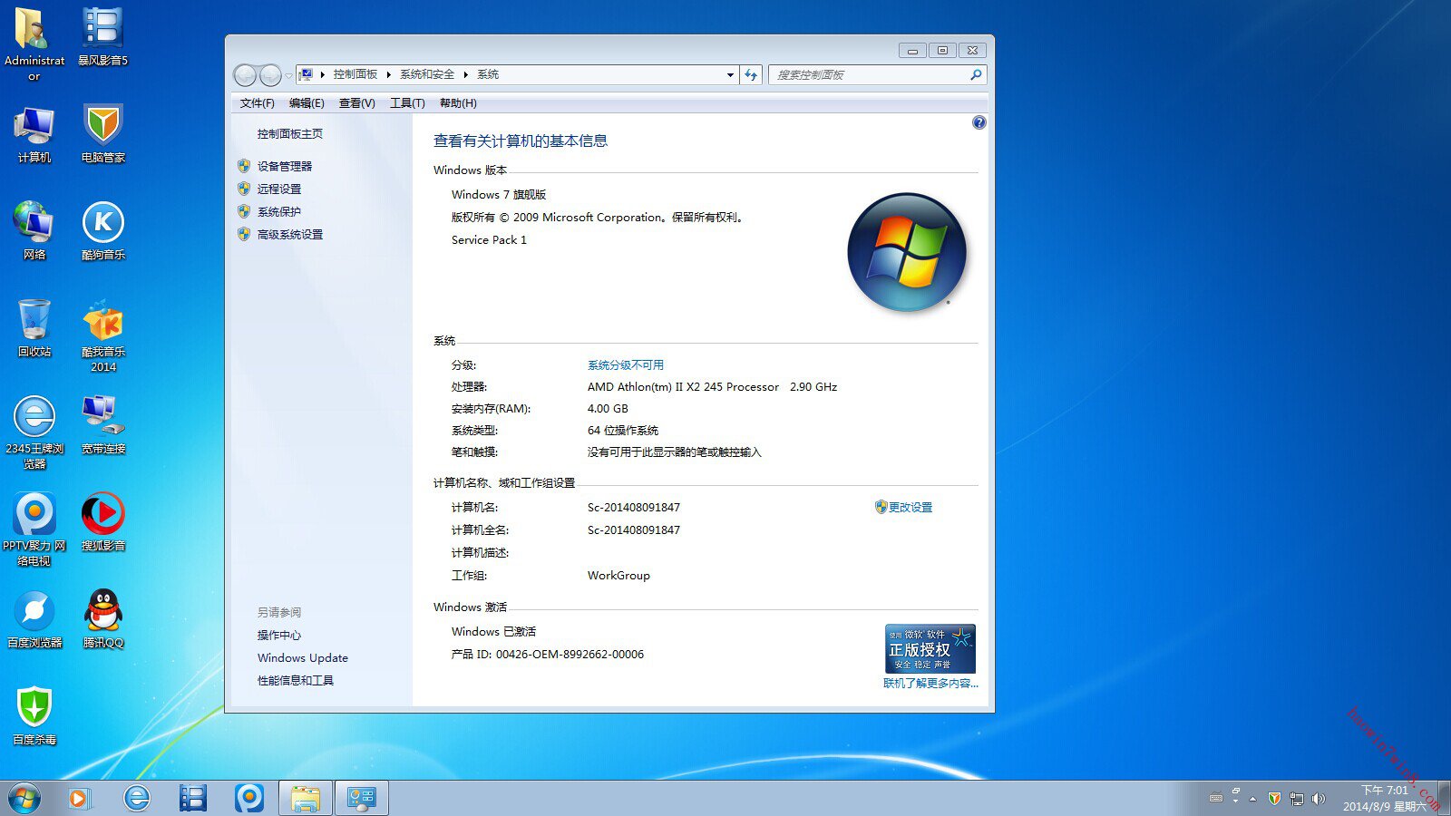Image resolution: width=1451 pixels, height=816 pixels.
Task: Click the refresh button beside address bar
Action: tap(751, 75)
